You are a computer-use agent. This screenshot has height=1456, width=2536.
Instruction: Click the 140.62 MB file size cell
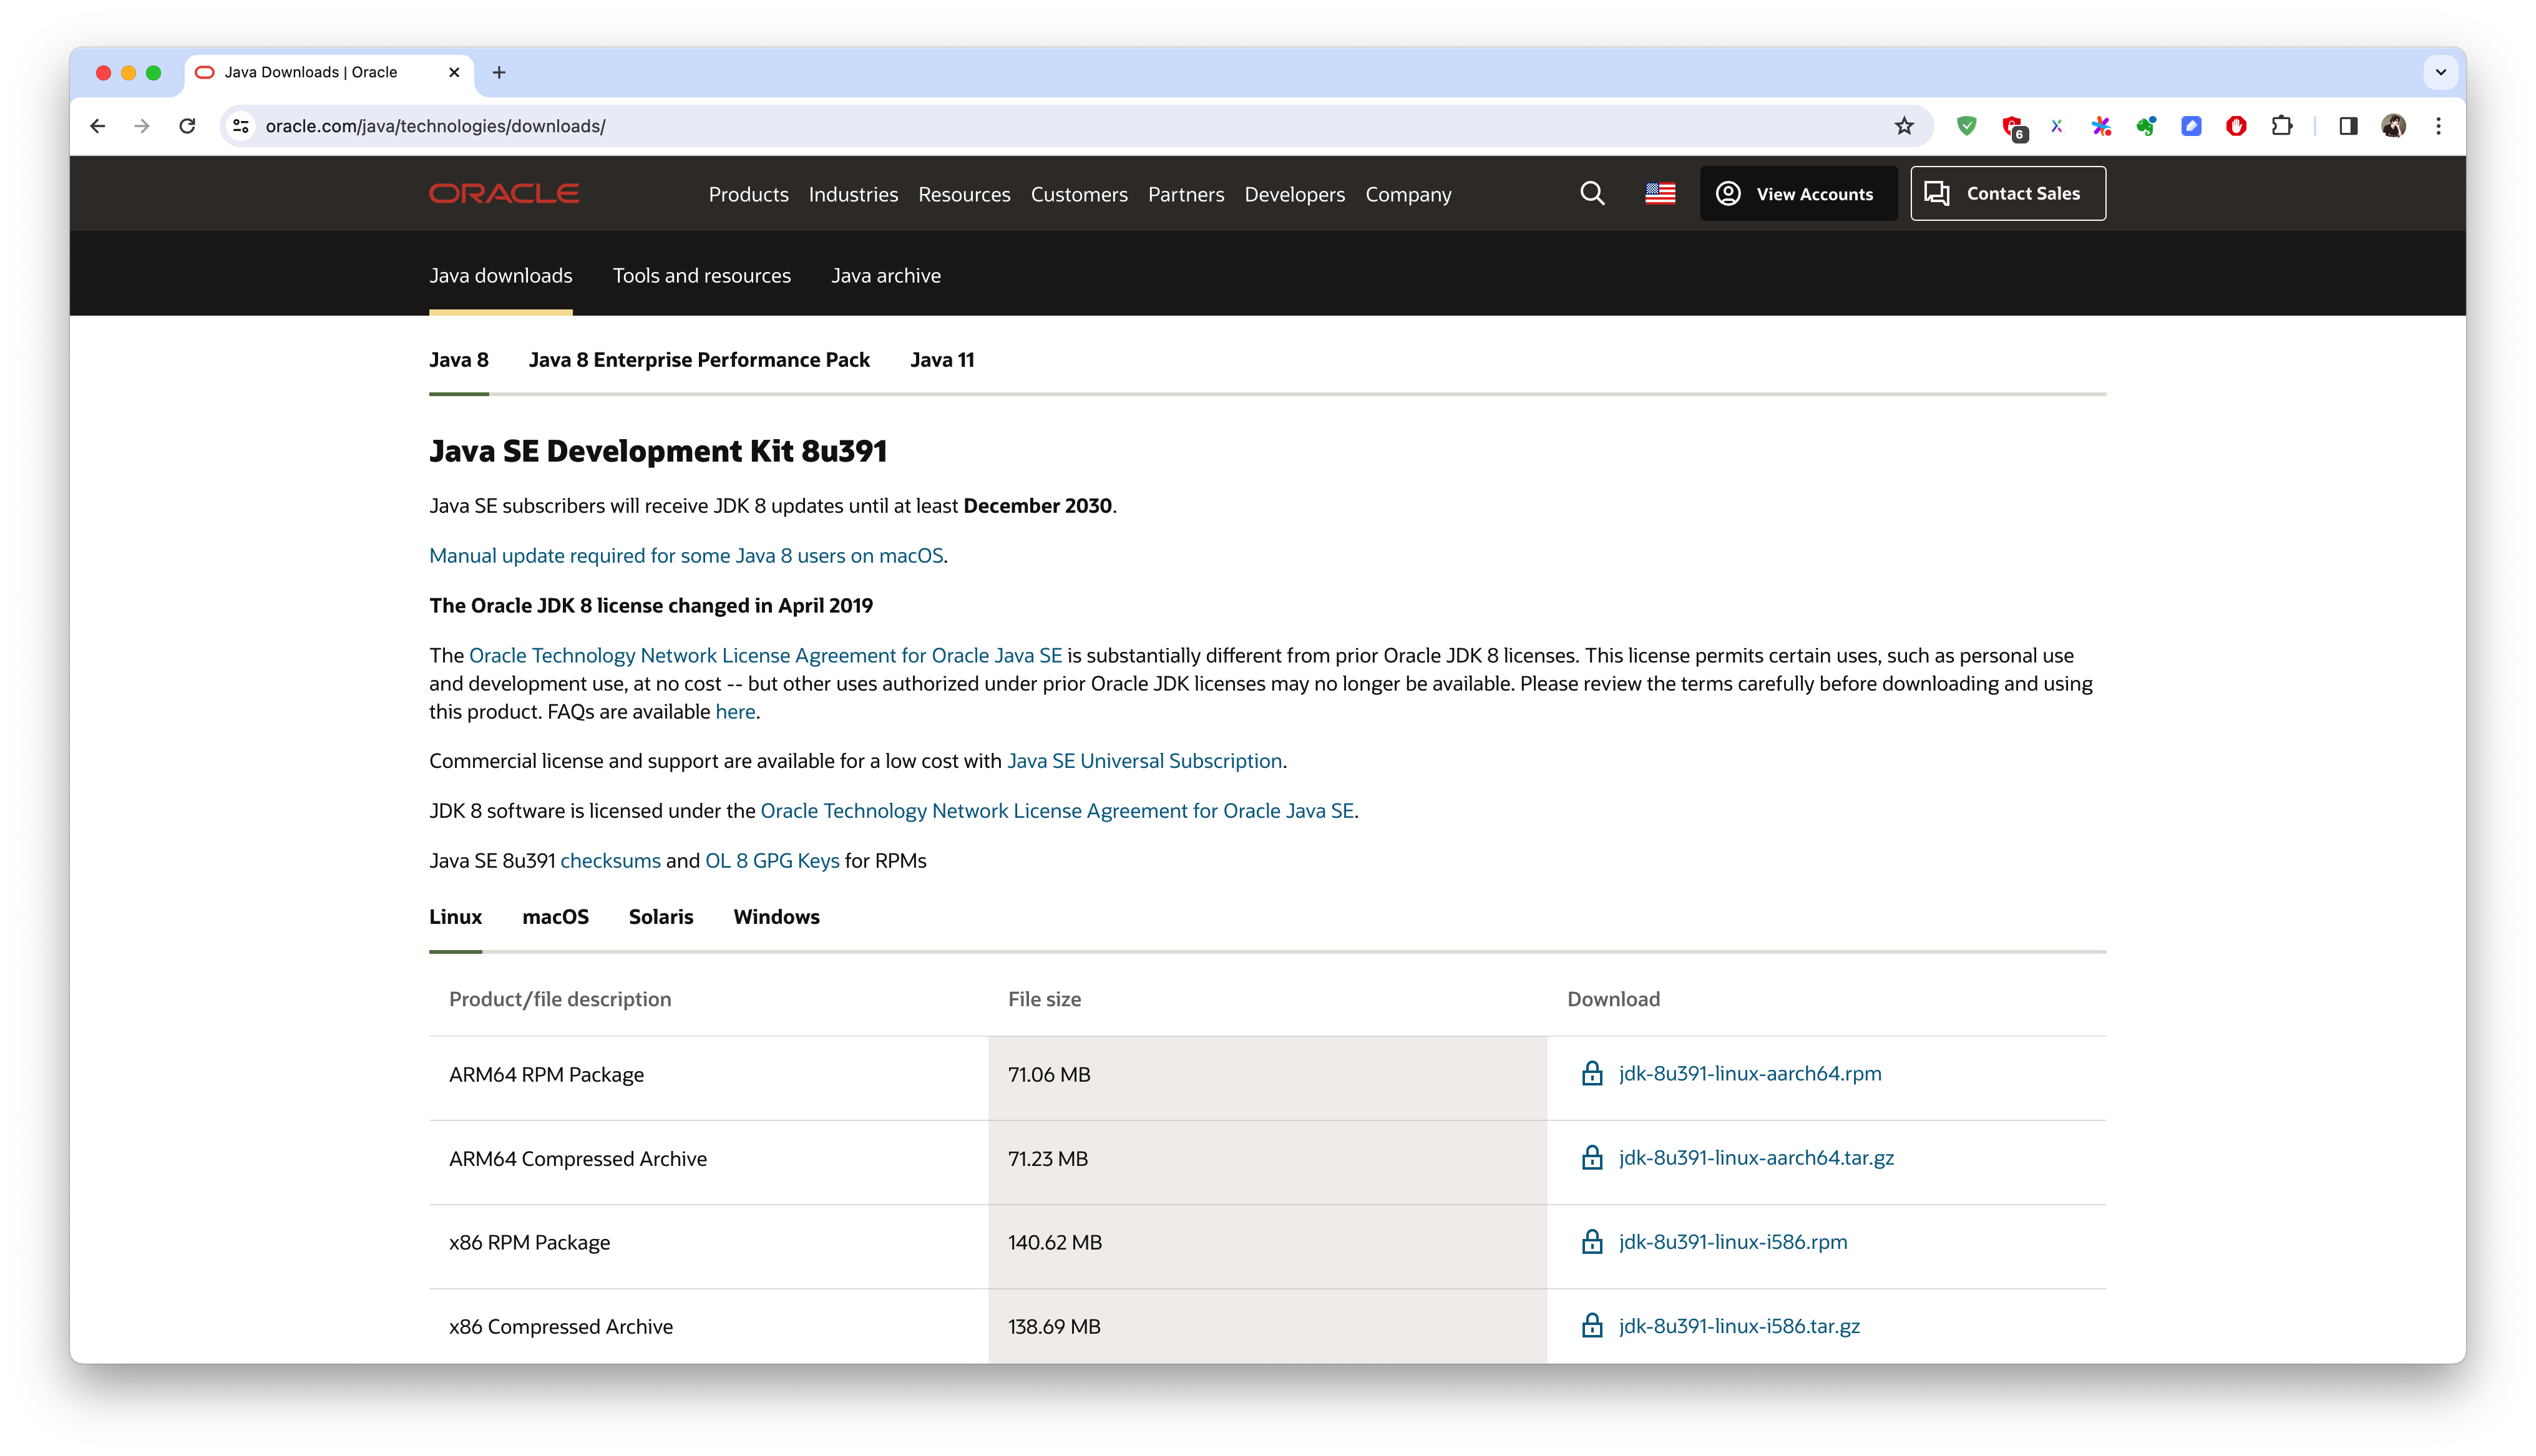click(x=1267, y=1245)
